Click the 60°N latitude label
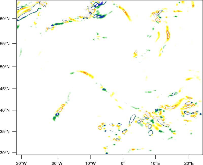The width and height of the screenshot is (203, 165). [5, 19]
